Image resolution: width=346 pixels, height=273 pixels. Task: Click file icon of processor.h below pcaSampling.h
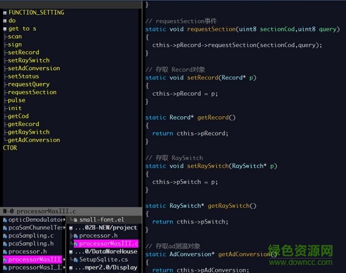[5, 252]
